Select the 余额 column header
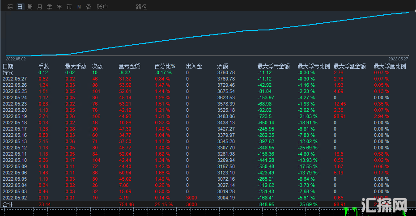 tap(222, 66)
